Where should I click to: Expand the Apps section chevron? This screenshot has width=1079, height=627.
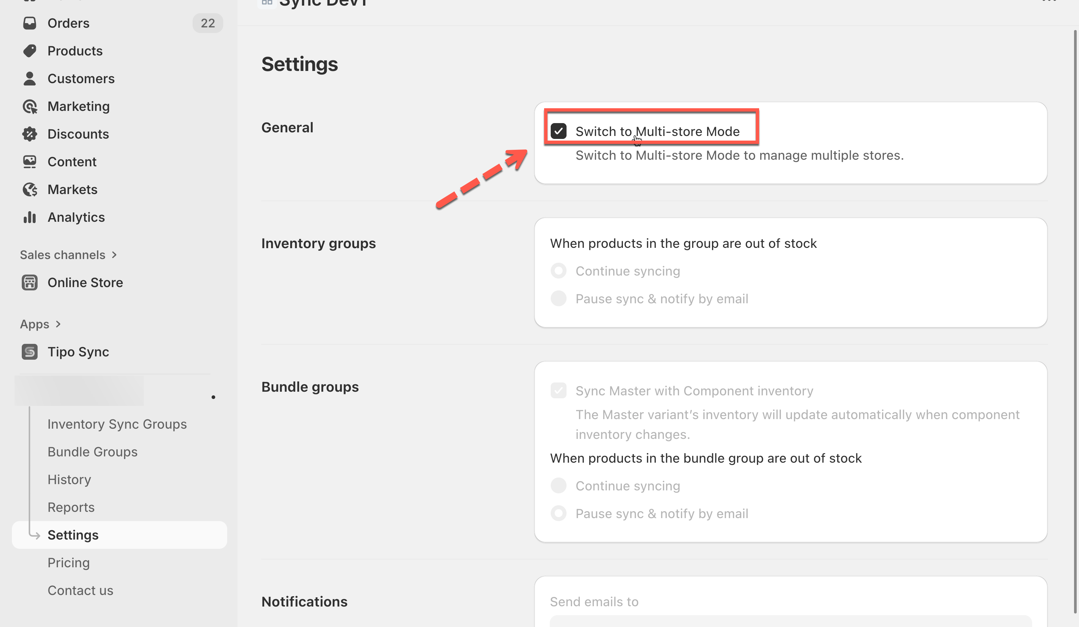pos(58,324)
